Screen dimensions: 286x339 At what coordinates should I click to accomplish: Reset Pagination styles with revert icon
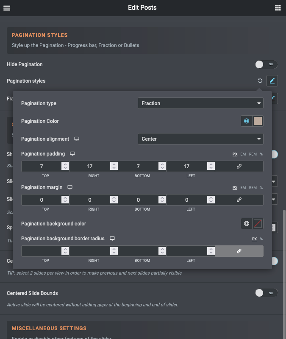[x=260, y=81]
